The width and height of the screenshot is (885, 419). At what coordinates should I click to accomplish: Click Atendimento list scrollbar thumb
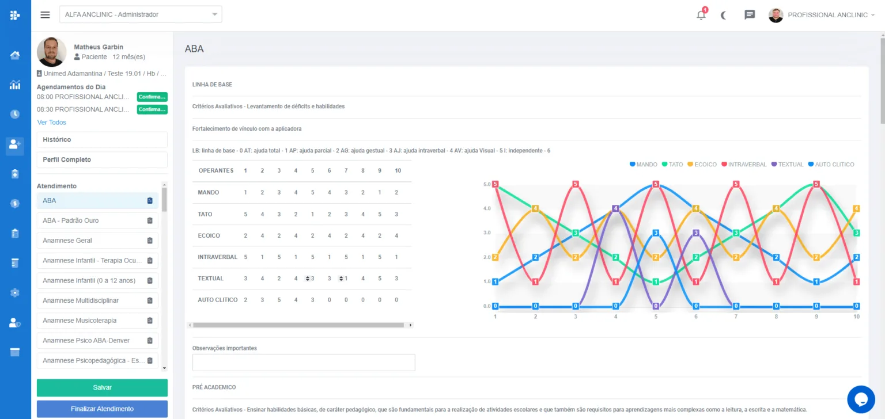[x=164, y=200]
